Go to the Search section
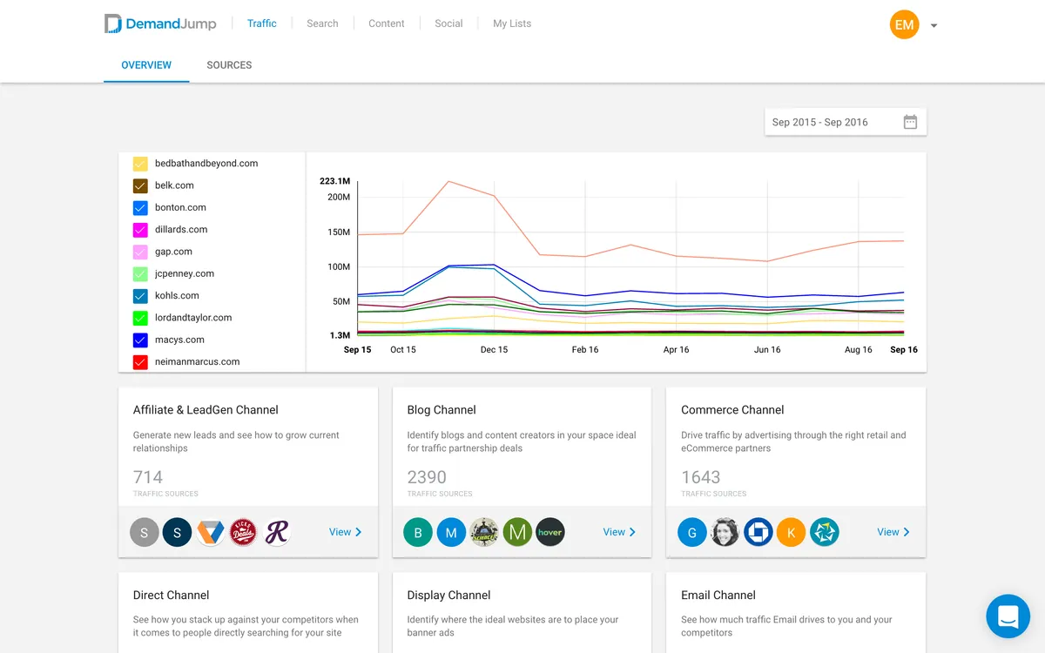1045x653 pixels. (x=322, y=24)
